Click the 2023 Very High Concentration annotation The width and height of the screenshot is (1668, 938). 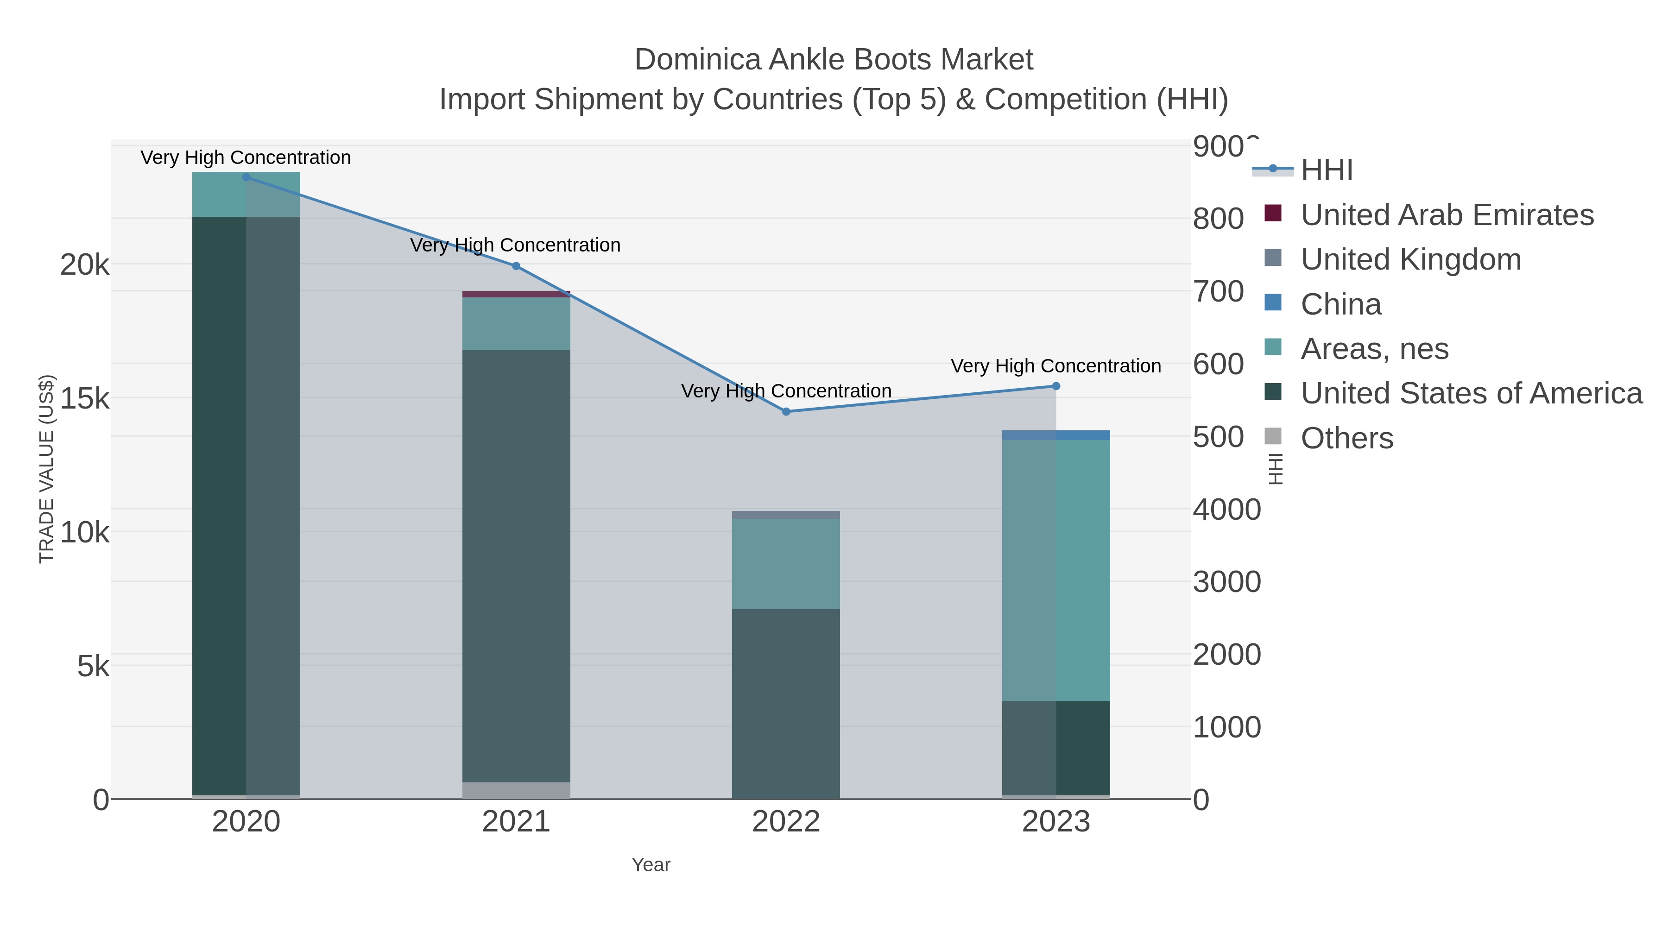tap(1056, 366)
